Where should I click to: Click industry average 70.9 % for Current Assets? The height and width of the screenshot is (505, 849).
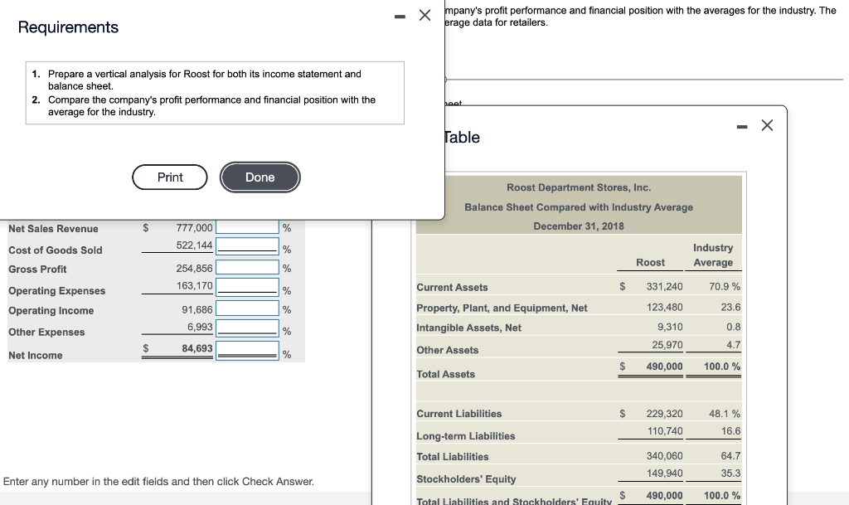pos(725,286)
